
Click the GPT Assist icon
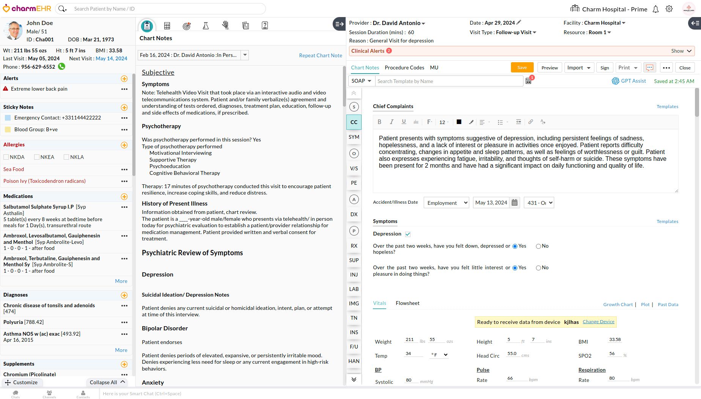615,81
